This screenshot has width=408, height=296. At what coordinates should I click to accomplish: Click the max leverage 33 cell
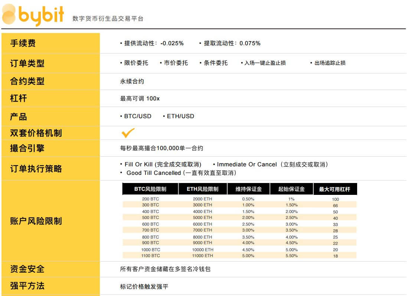pyautogui.click(x=335, y=225)
